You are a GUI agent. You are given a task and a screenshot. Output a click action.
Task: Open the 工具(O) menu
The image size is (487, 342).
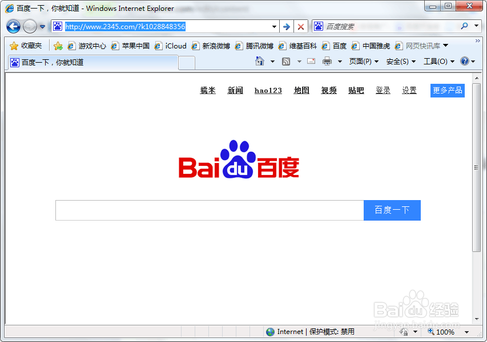(x=439, y=62)
